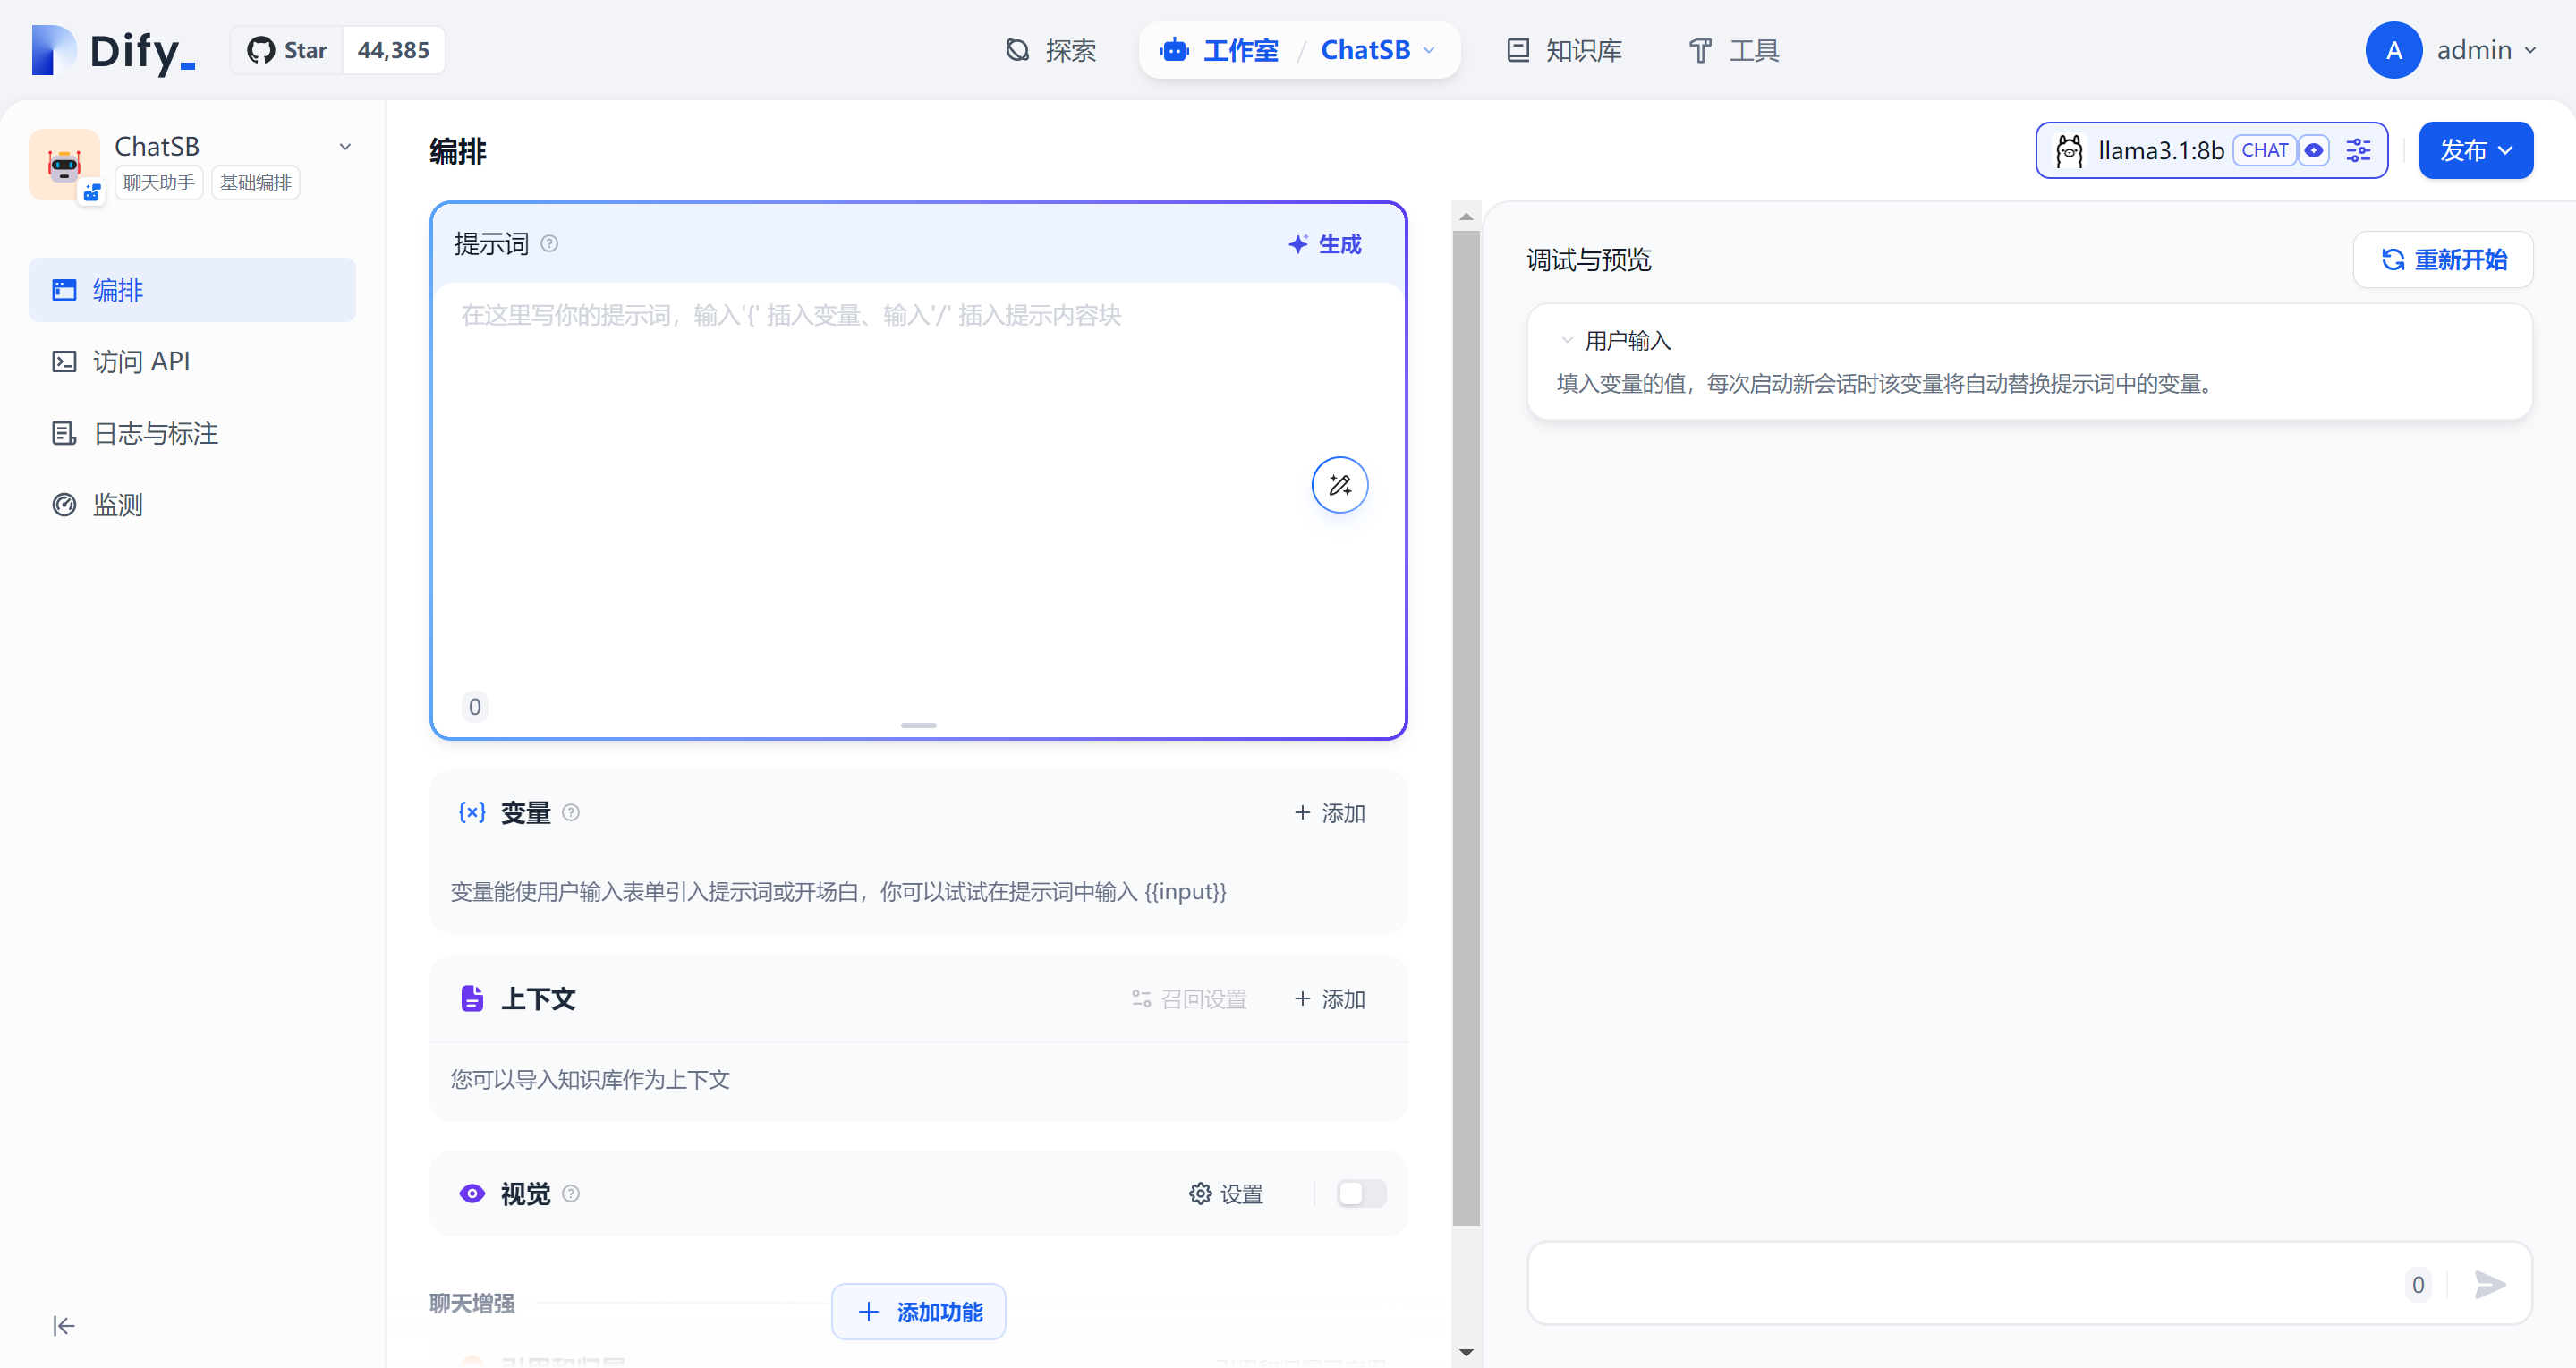Expand the ChatSB app info chevron
Image resolution: width=2576 pixels, height=1368 pixels.
(345, 147)
